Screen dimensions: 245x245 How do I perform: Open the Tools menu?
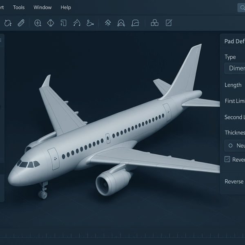pyautogui.click(x=19, y=7)
